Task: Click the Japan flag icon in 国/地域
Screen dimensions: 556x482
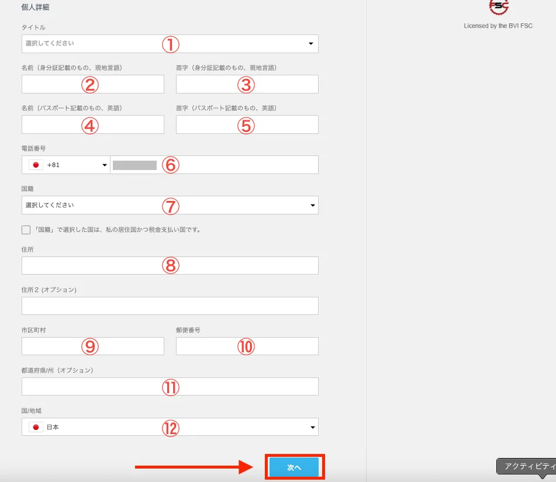Action: point(36,427)
